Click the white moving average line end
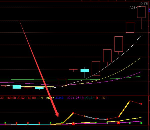Screen dimensions: 150x130 [141, 36]
